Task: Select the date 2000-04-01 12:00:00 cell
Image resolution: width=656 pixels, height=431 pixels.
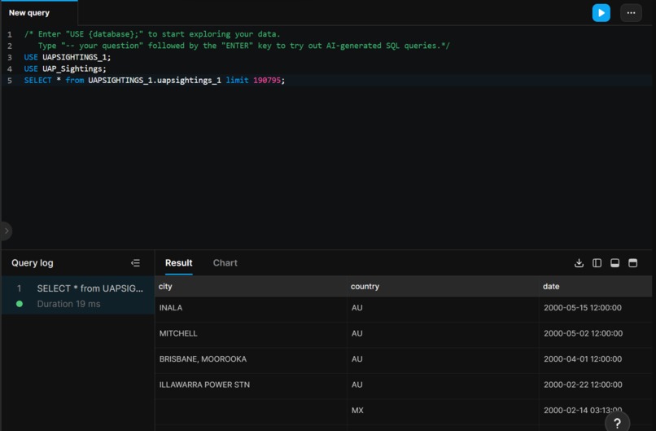Action: 595,359
